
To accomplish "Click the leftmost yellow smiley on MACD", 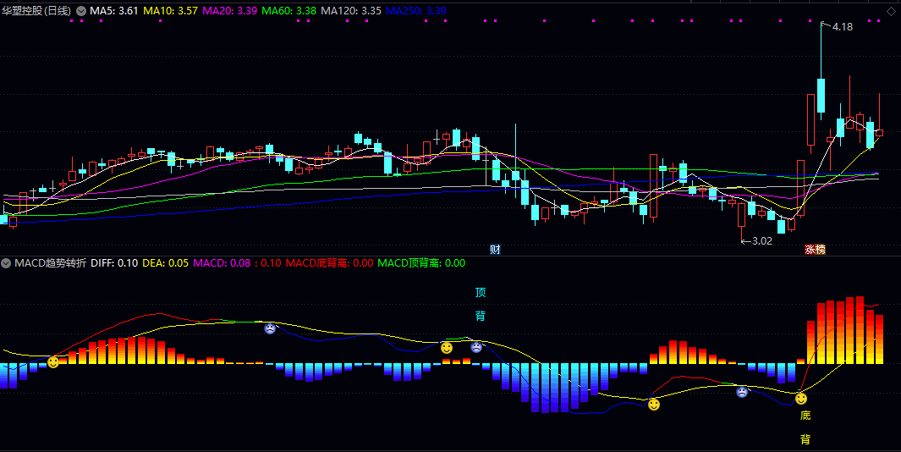I will pyautogui.click(x=53, y=361).
